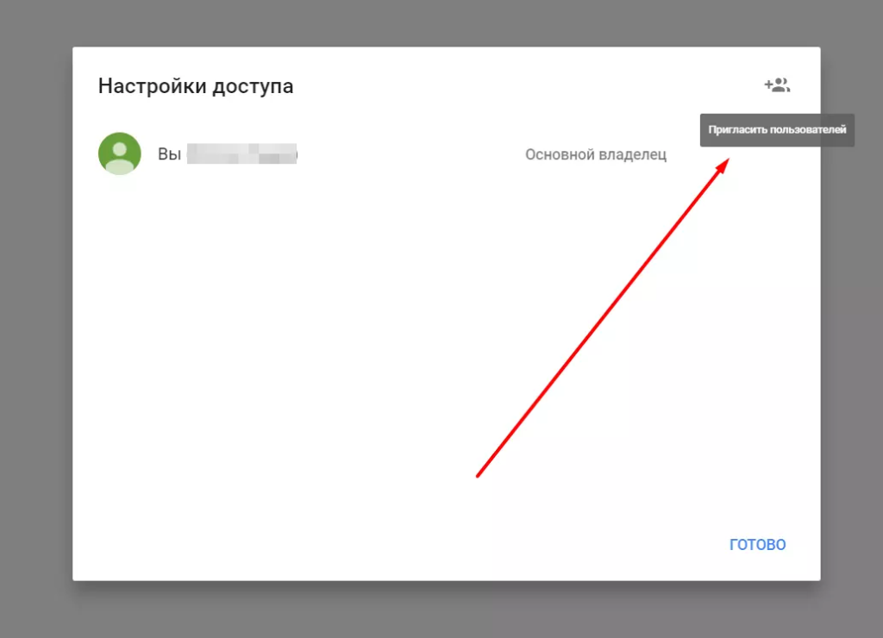Image resolution: width=883 pixels, height=638 pixels.
Task: Click the Вы user name text
Action: pyautogui.click(x=169, y=154)
